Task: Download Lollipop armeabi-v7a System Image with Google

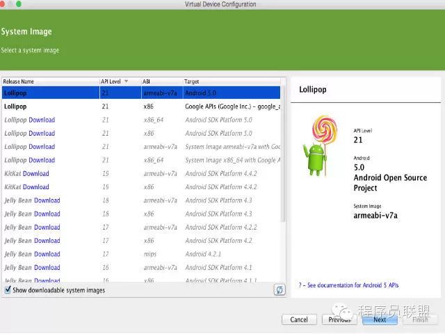Action: pyautogui.click(x=42, y=147)
